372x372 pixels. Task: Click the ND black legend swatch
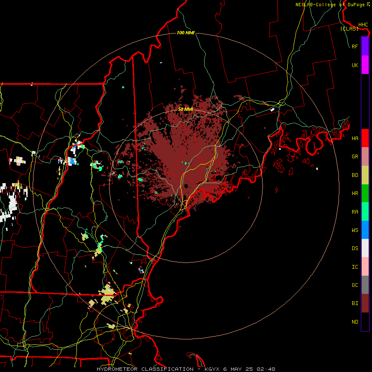(365, 322)
